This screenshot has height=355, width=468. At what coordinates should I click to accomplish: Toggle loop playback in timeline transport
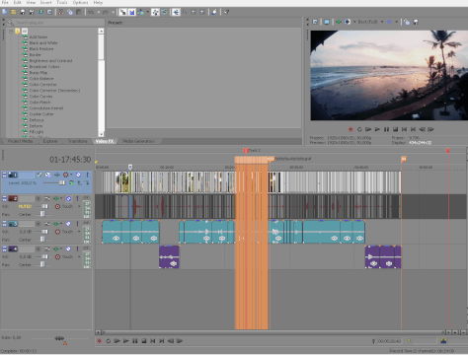point(108,341)
